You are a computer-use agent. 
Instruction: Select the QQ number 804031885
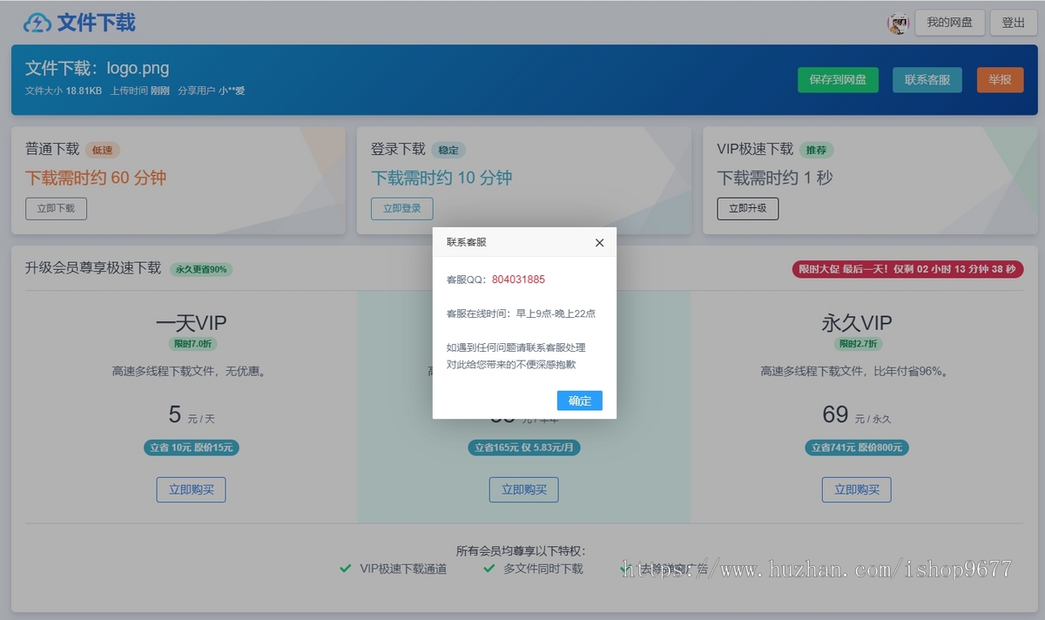coord(518,280)
